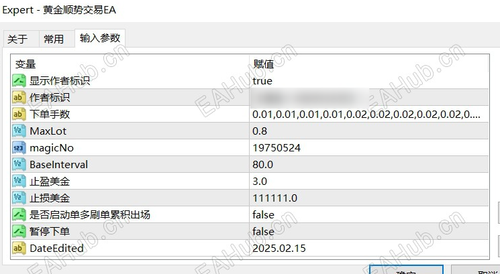500x274 pixels.
Task: Select the icon next to BaseInterval
Action: 19,165
